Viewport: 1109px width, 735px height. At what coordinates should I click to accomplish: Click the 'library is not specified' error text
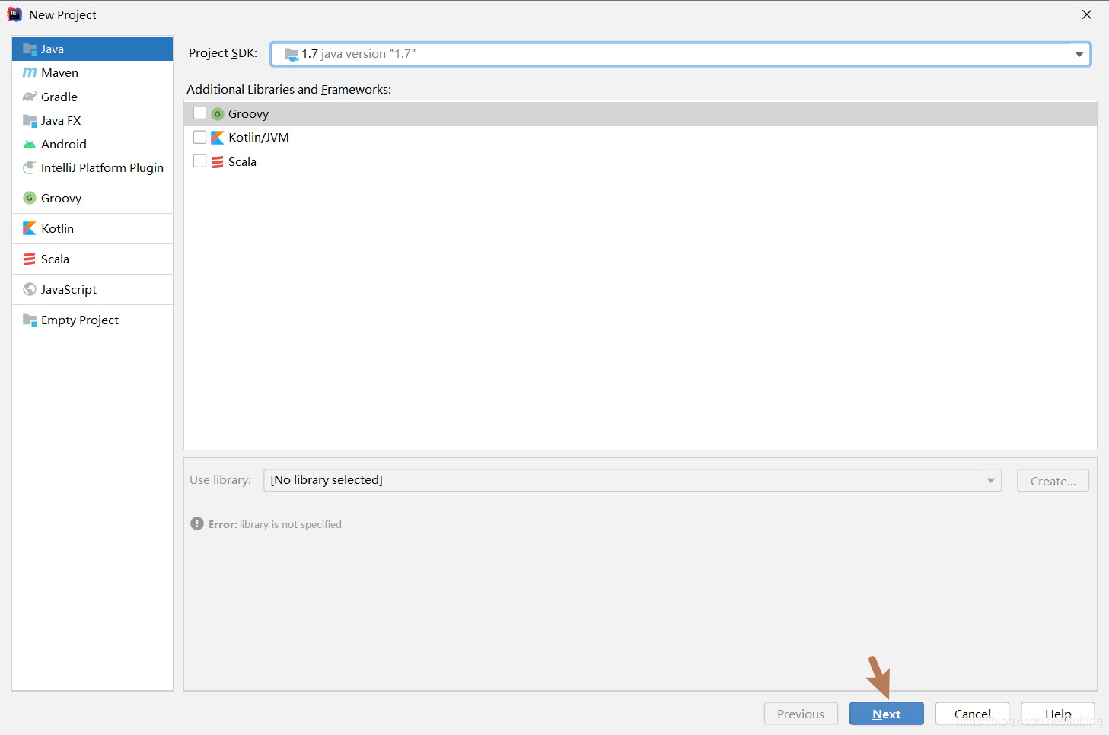[x=291, y=524]
